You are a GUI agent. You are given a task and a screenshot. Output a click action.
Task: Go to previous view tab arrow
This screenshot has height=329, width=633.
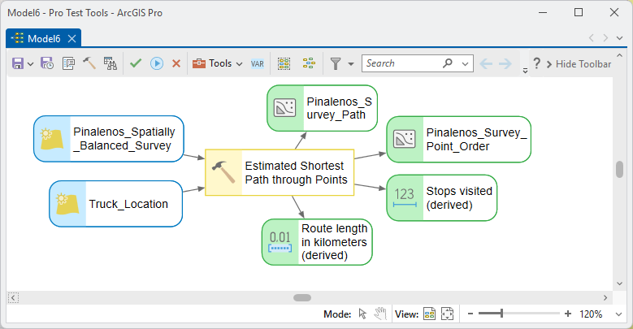pyautogui.click(x=592, y=38)
